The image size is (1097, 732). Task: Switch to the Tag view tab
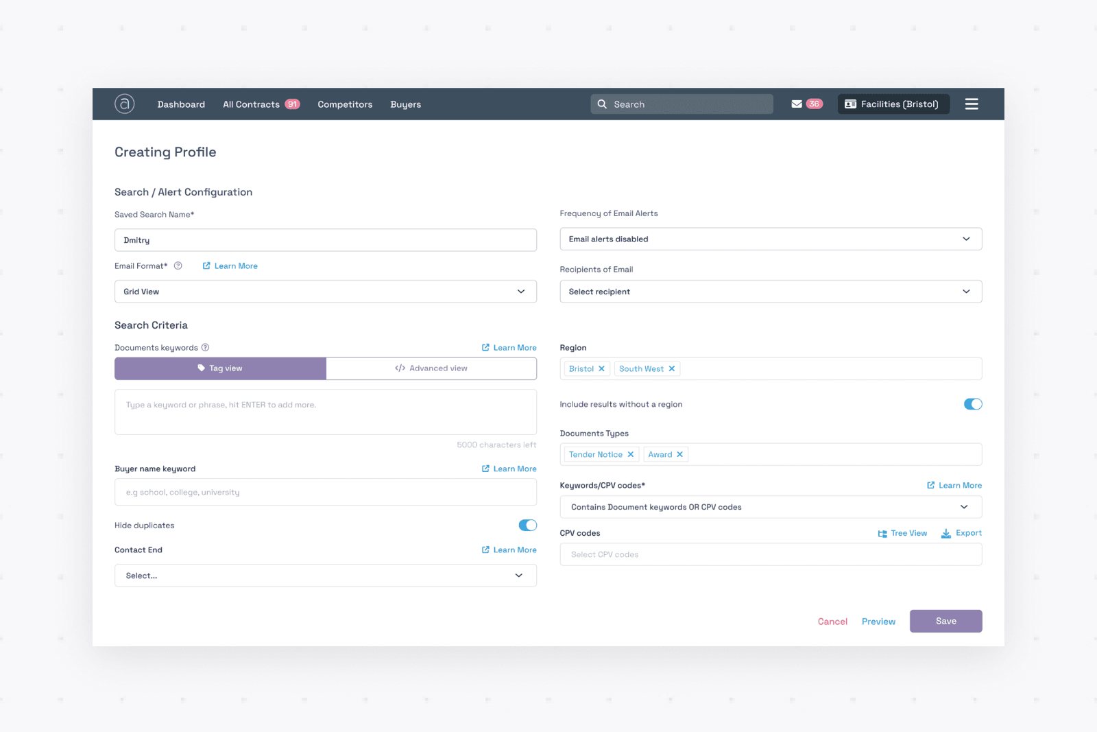coord(220,368)
